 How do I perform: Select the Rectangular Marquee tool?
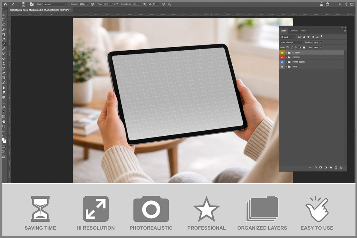(x=4, y=20)
